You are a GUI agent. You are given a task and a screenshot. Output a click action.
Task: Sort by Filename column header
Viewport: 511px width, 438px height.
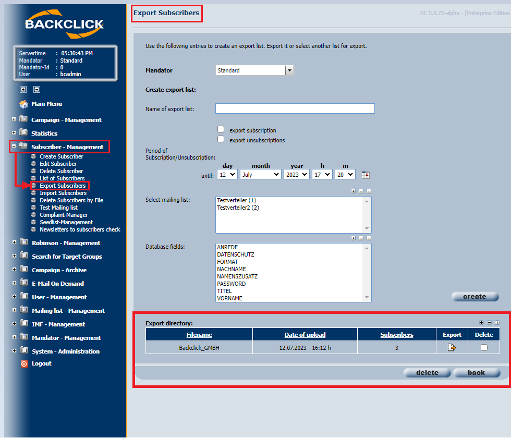(199, 335)
